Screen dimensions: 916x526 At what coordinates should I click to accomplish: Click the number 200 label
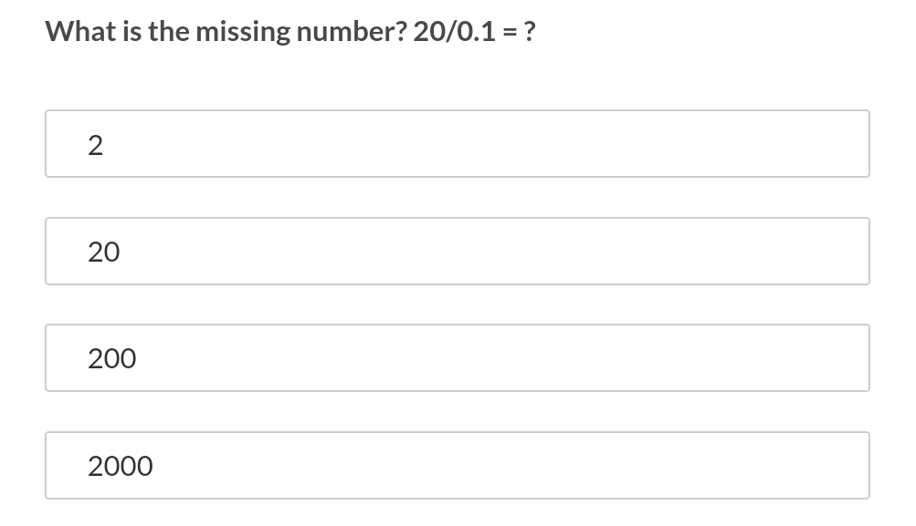click(x=111, y=359)
